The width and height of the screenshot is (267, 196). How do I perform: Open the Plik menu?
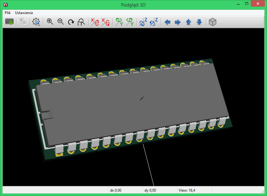tap(8, 13)
